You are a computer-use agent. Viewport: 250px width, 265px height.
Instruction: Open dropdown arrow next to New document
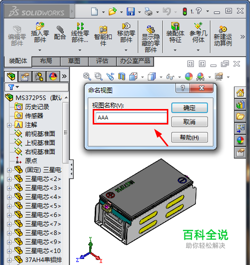[x=103, y=12]
